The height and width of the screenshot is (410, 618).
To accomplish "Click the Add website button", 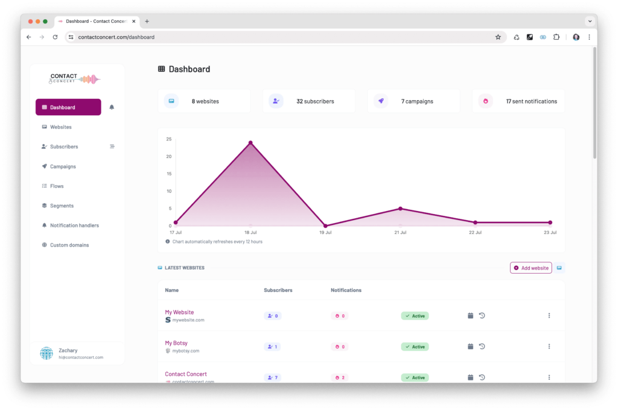I will point(530,268).
